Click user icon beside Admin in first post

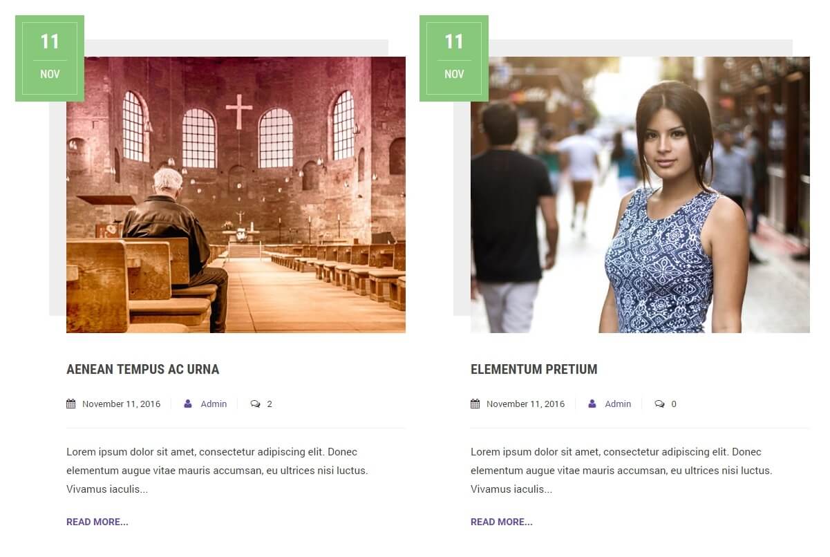(188, 404)
